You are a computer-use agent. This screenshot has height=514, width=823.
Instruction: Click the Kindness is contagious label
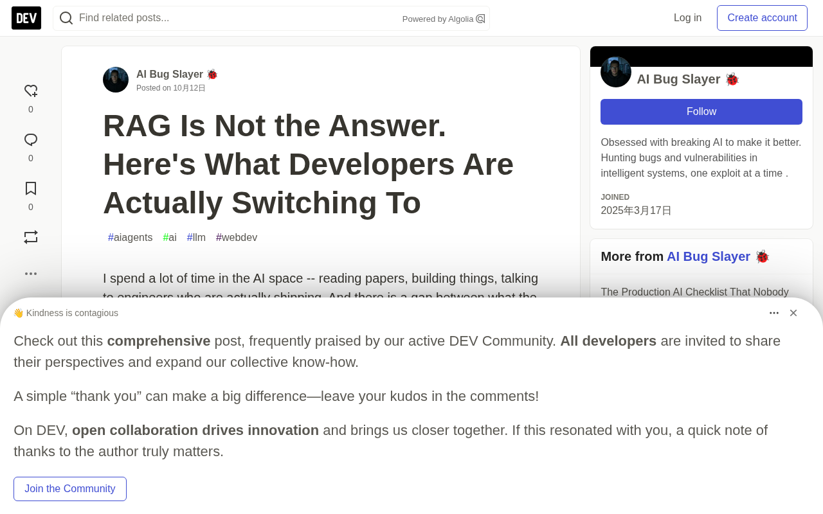[x=66, y=313]
